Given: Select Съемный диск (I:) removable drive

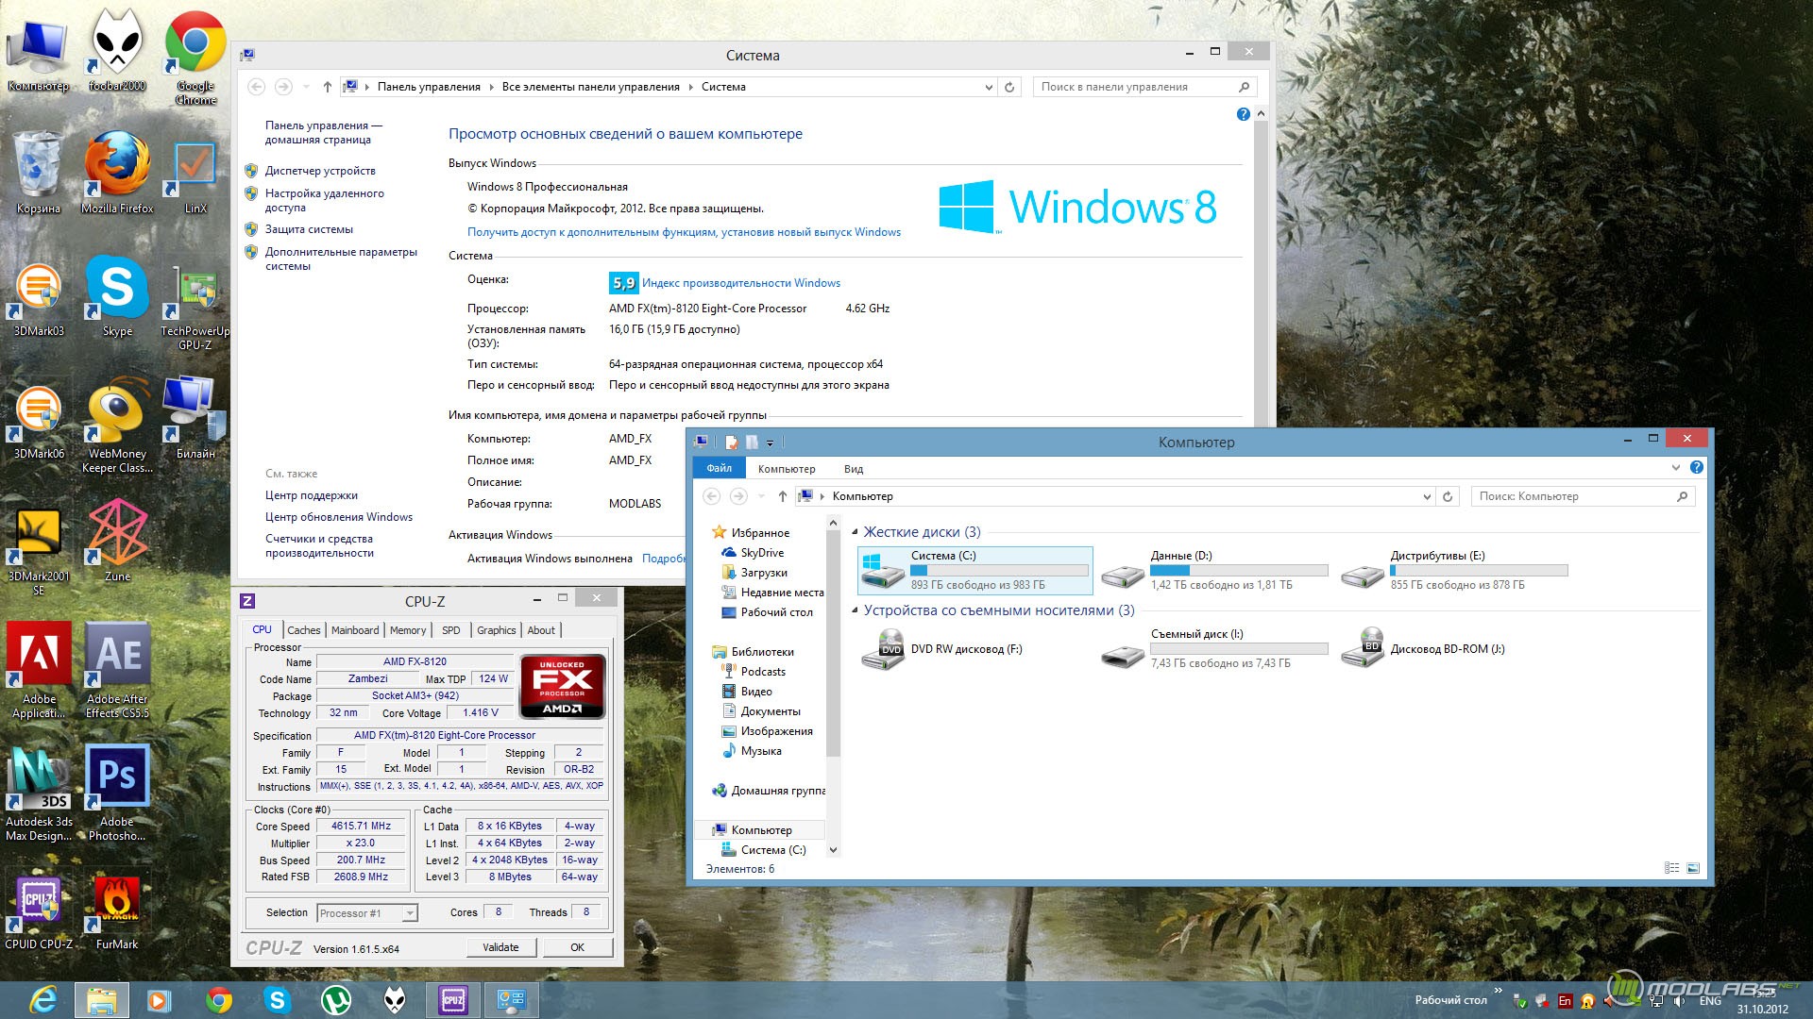Looking at the screenshot, I should tap(1214, 649).
